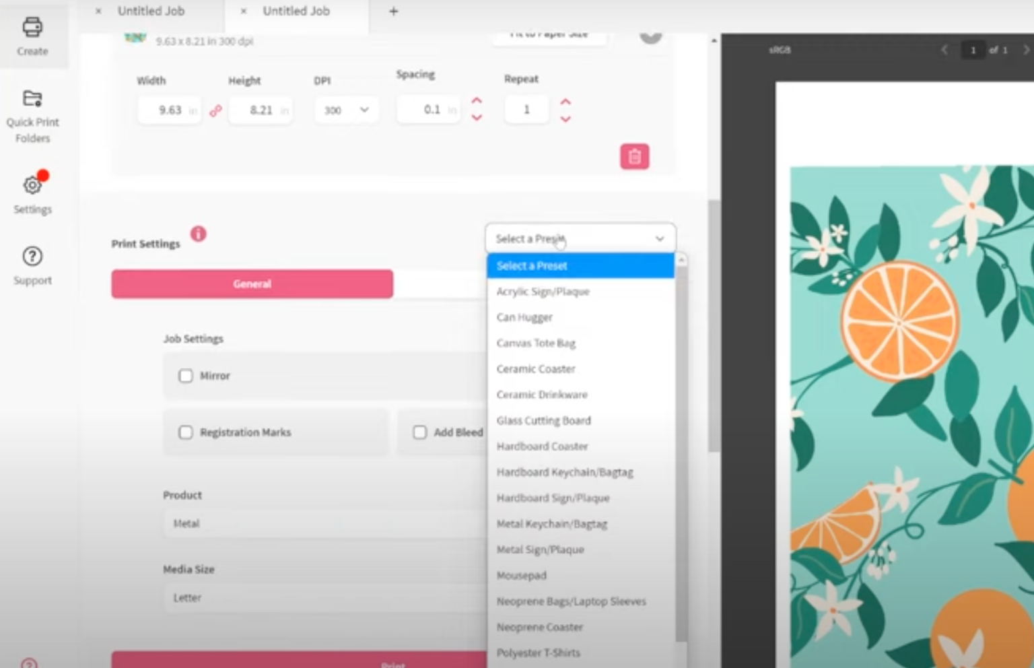
Task: Open the Create panel
Action: tap(32, 37)
